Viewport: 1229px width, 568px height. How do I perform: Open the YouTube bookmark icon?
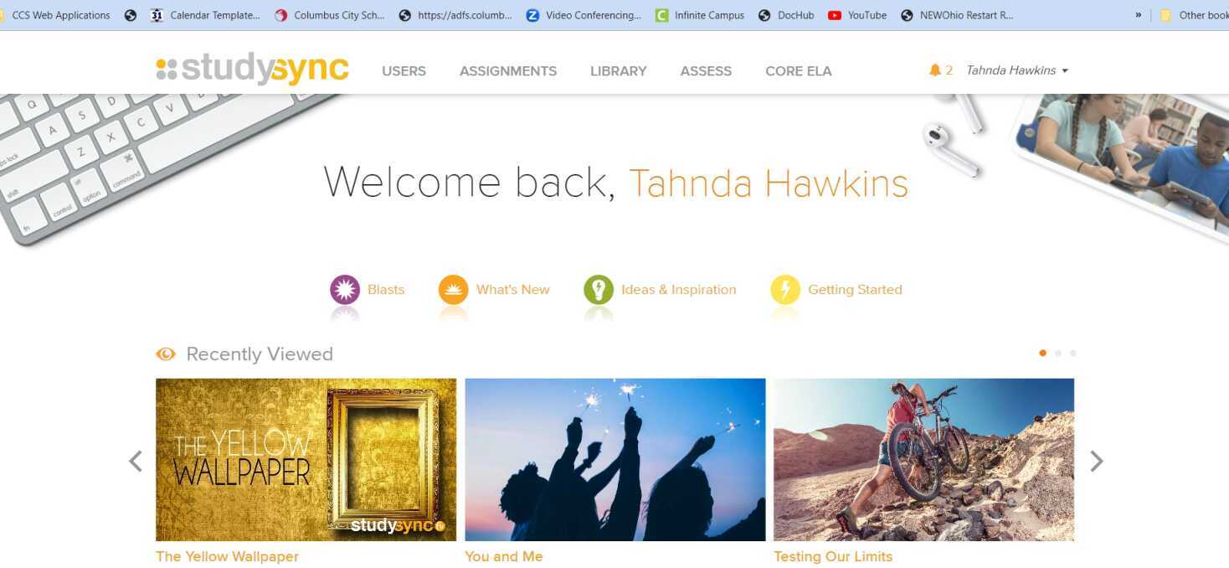point(834,15)
